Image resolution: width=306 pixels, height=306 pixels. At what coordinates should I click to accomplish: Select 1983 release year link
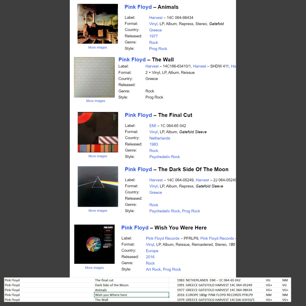pyautogui.click(x=154, y=144)
